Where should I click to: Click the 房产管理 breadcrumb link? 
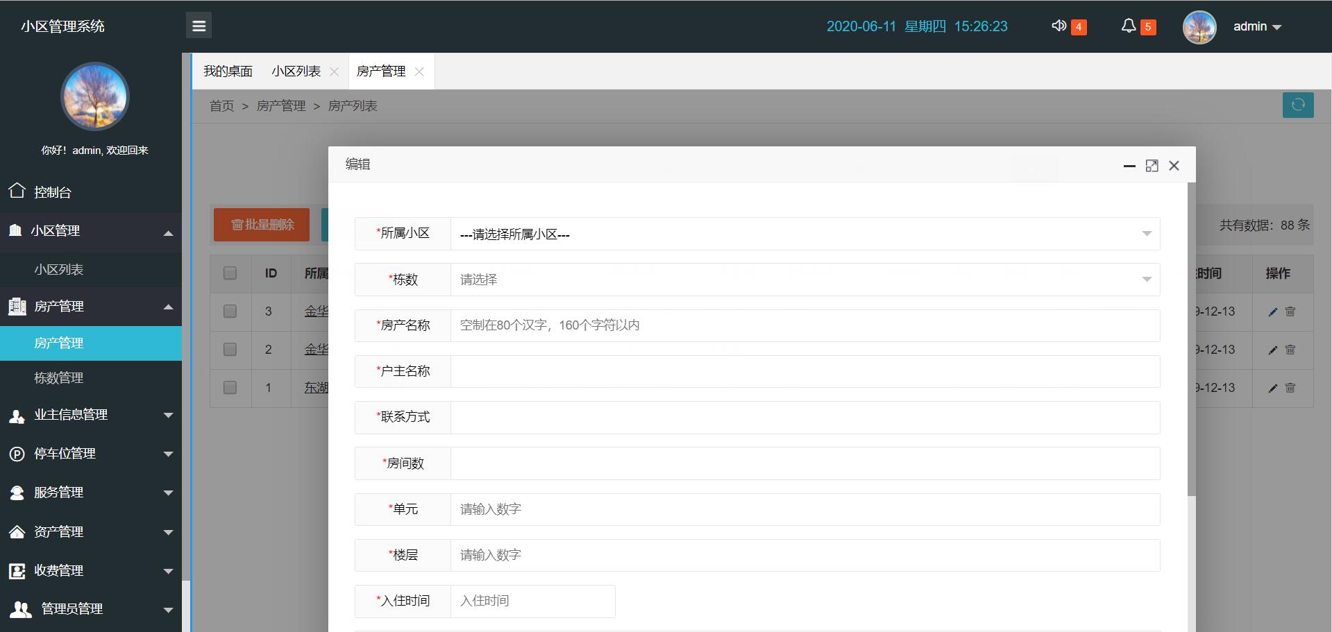281,106
